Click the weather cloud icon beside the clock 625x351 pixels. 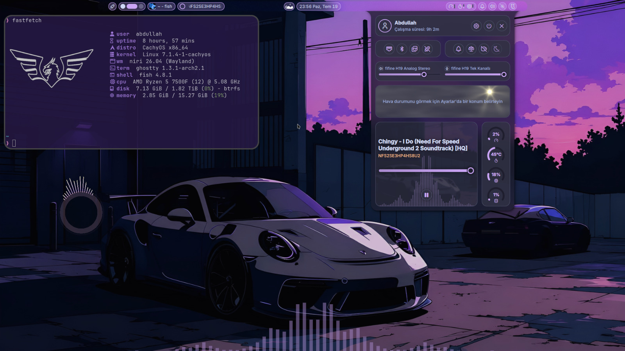point(289,6)
